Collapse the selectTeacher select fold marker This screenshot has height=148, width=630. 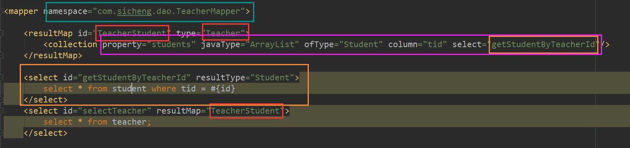point(2,111)
